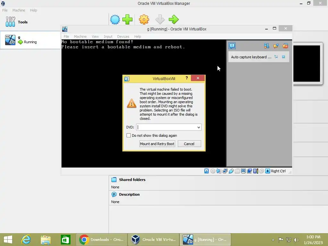Tick 'Do not show this dialog again'

tap(129, 135)
